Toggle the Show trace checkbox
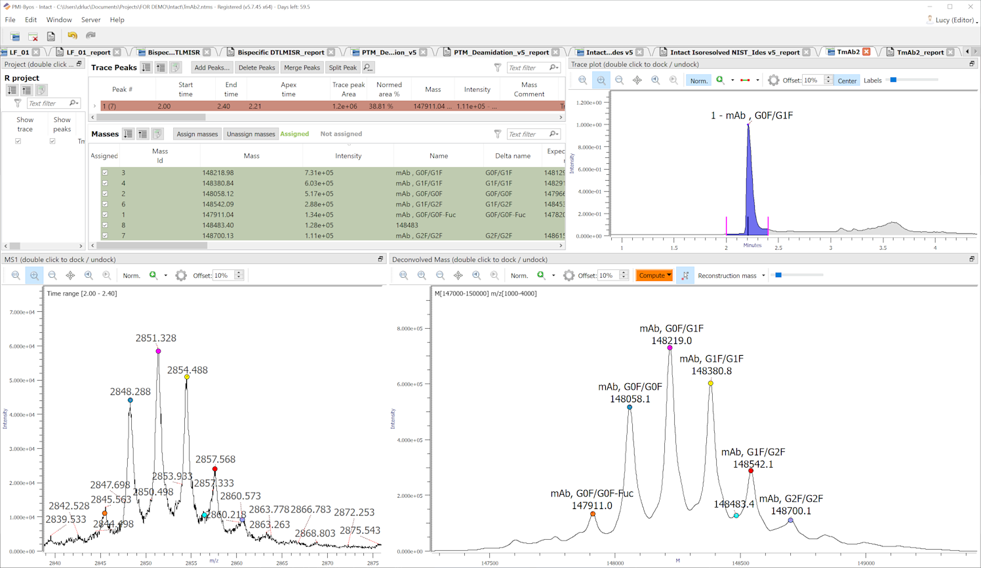981x568 pixels. 18,141
